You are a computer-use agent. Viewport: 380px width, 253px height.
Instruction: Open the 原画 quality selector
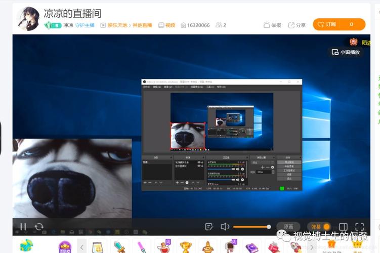tap(288, 227)
